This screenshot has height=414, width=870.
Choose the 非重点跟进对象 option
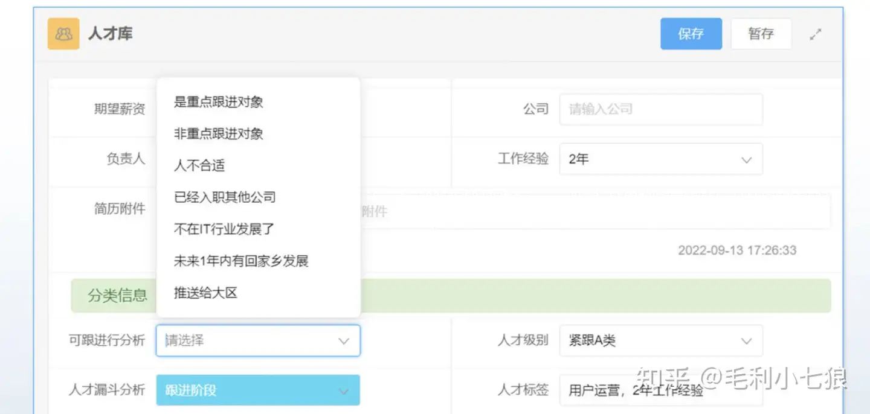pos(219,134)
